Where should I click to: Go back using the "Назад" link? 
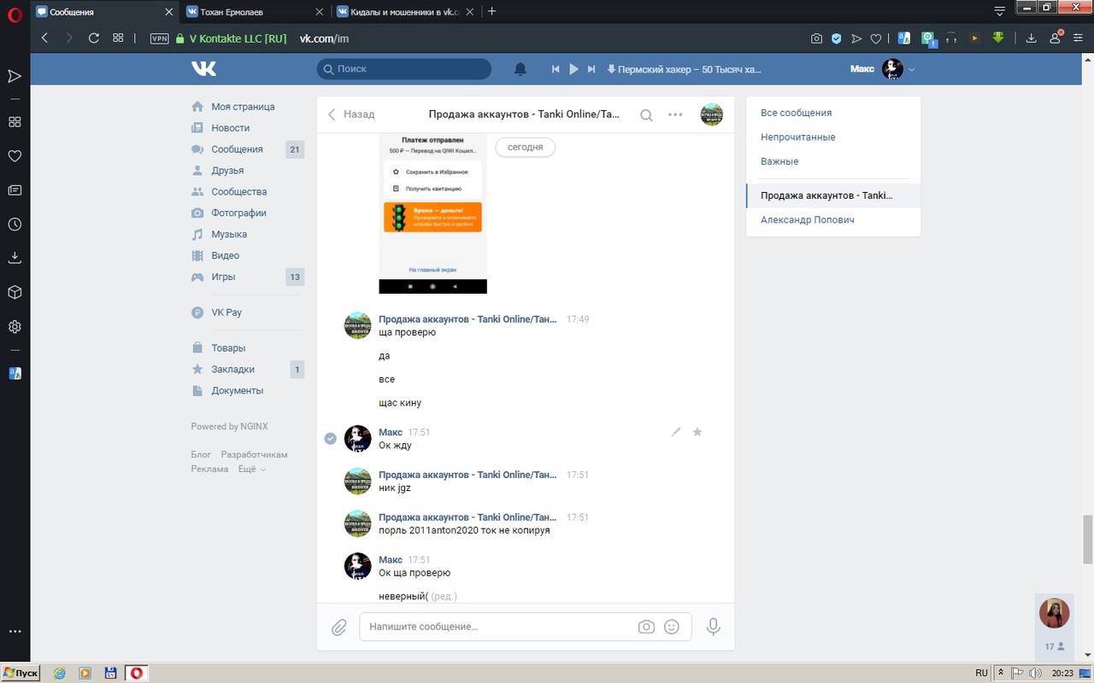[351, 114]
